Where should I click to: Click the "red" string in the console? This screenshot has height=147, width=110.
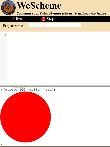click(49, 90)
